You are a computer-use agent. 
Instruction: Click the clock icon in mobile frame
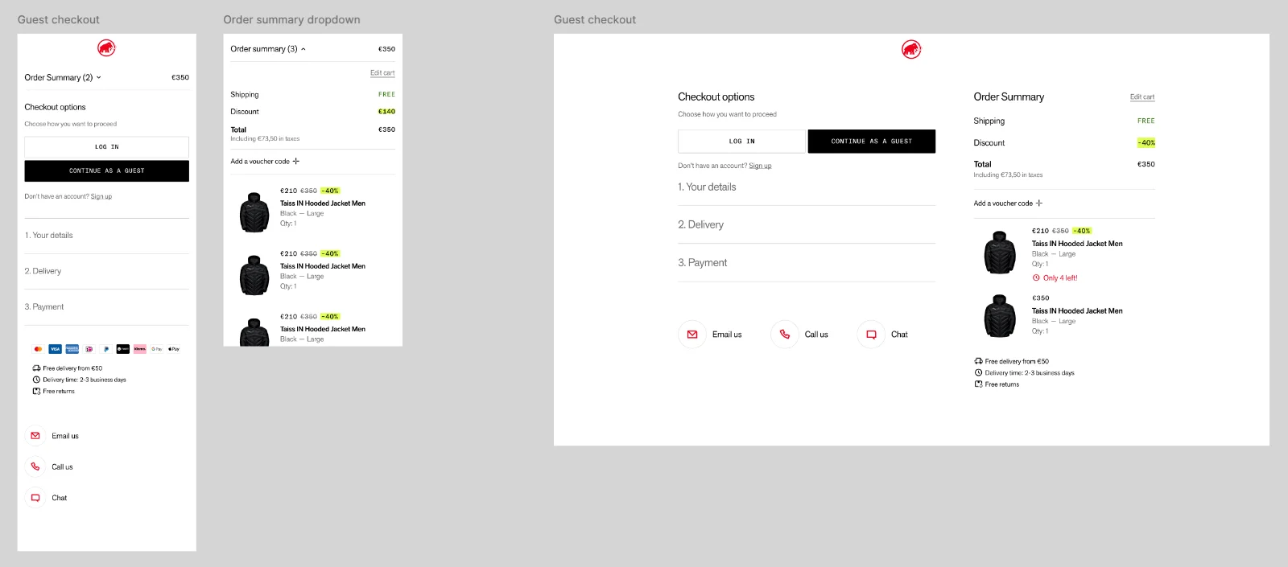click(x=36, y=380)
